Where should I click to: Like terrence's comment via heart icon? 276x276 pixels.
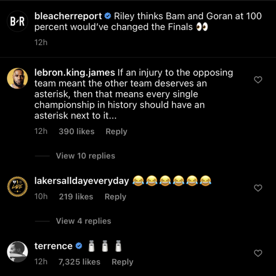pyautogui.click(x=258, y=253)
